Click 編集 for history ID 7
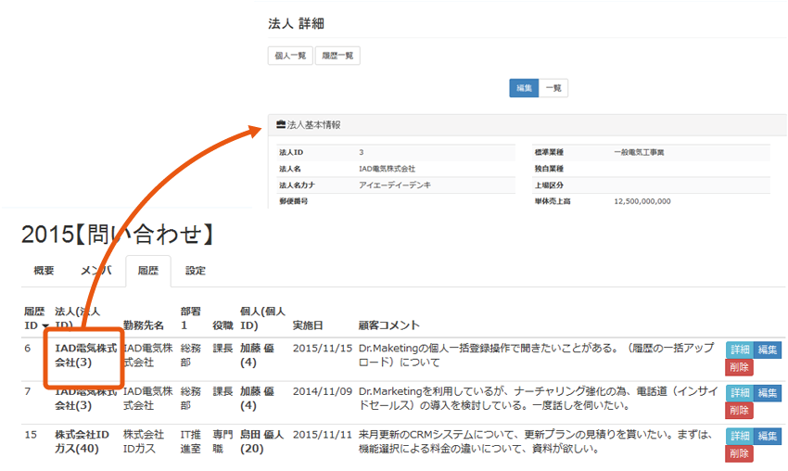This screenshot has height=471, width=788. click(x=768, y=393)
